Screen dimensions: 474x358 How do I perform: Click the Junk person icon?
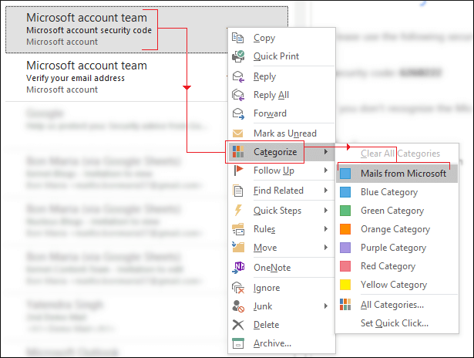click(238, 306)
